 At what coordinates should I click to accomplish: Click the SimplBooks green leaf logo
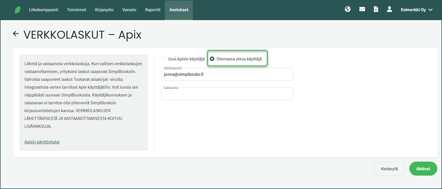tap(18, 10)
